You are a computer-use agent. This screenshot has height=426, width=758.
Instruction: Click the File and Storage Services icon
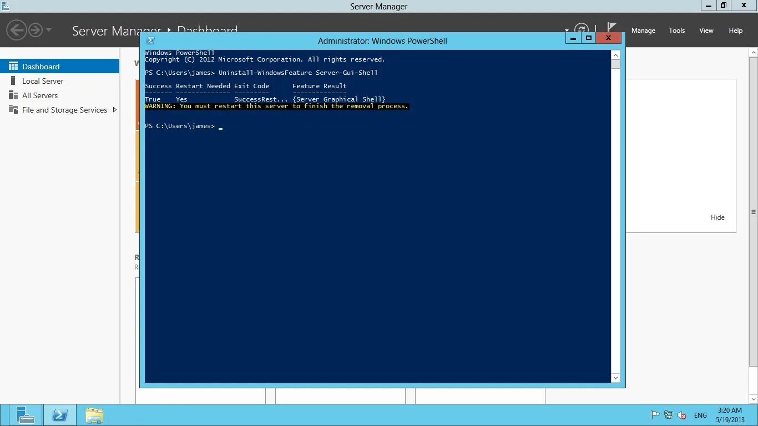13,110
